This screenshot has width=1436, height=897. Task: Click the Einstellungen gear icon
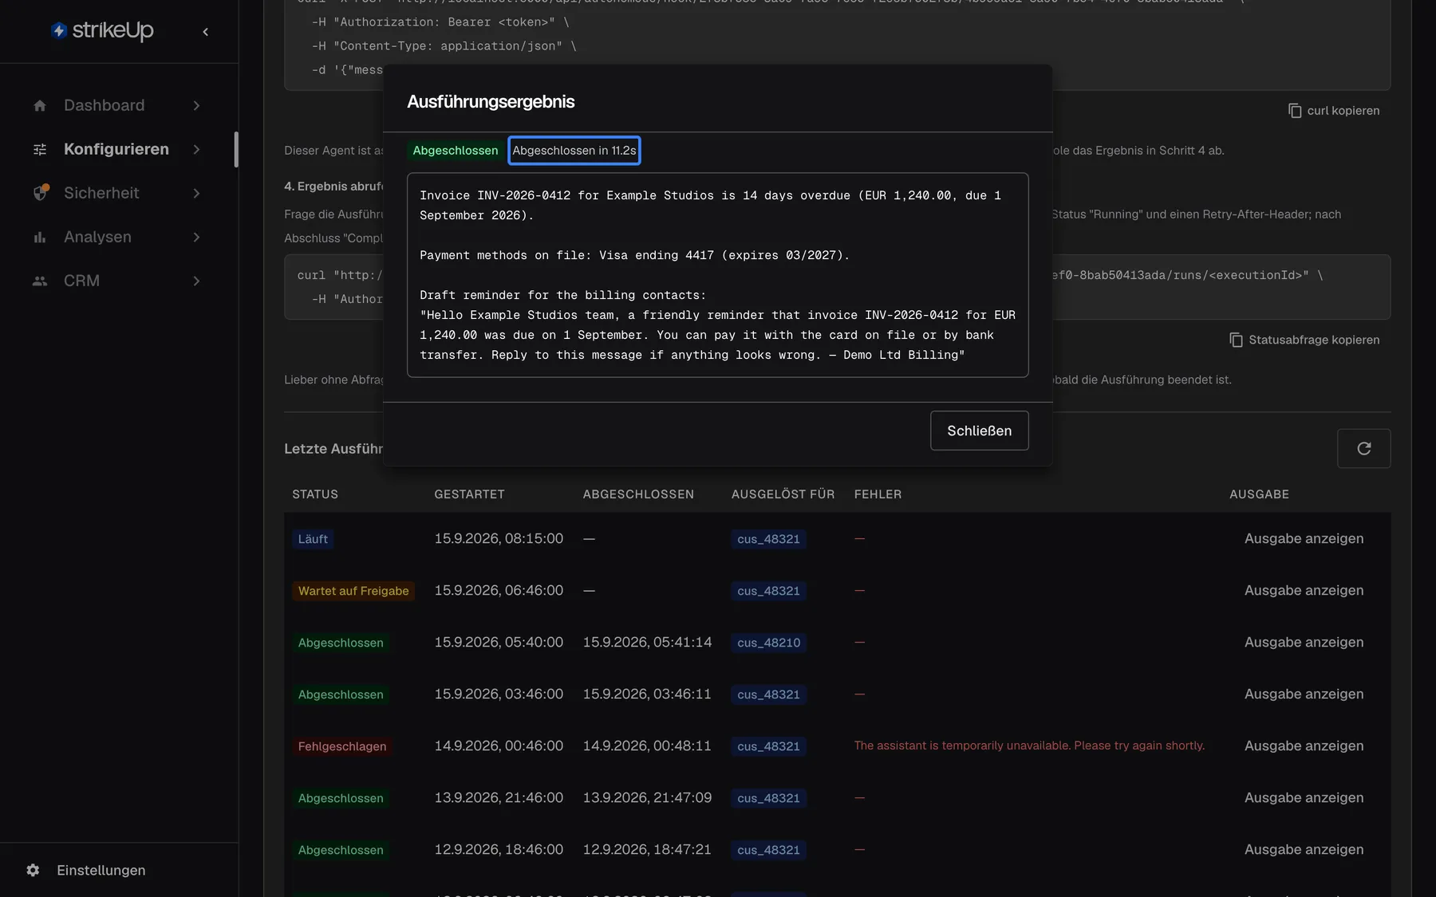[33, 870]
